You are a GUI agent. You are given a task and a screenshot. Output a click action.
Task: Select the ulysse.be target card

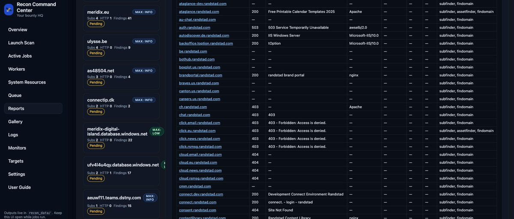[121, 47]
